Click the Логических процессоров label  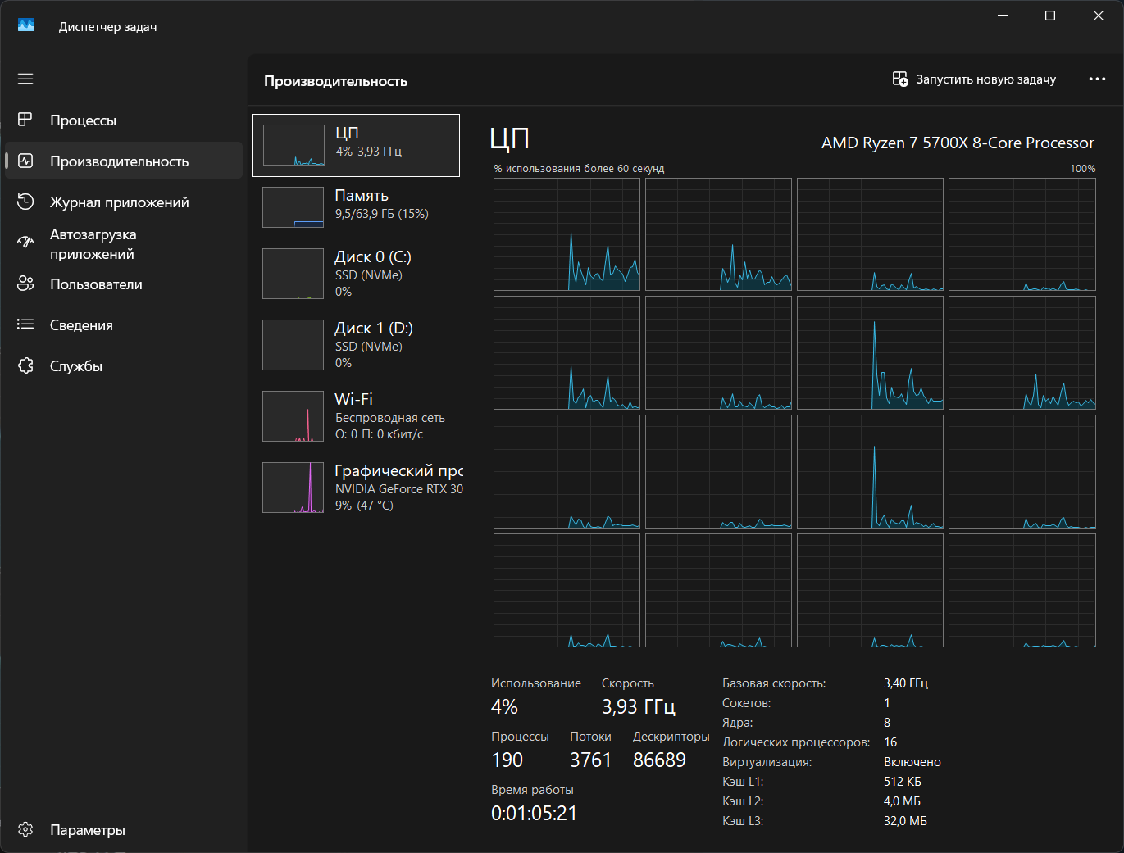point(796,742)
